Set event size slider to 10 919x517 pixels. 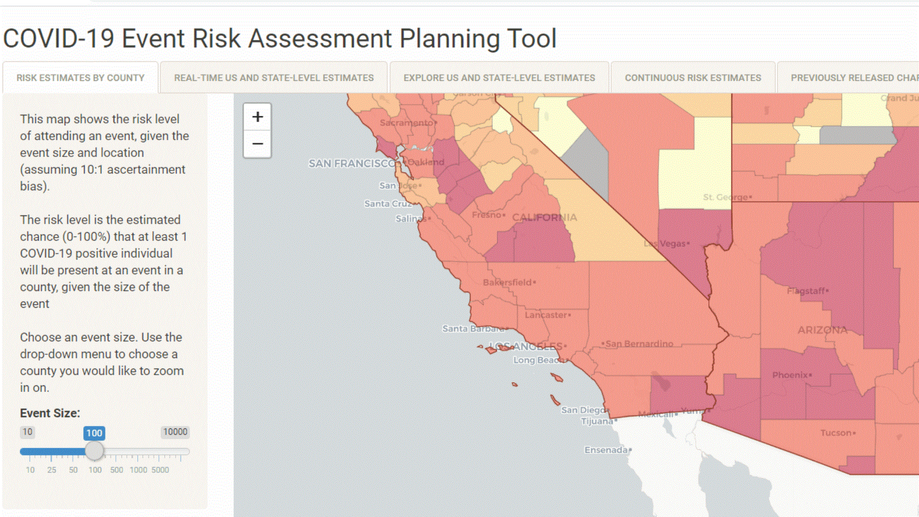(x=30, y=451)
